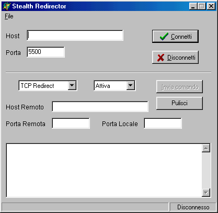Close the Stealth Redirector window
This screenshot has width=218, height=213.
click(x=211, y=6)
